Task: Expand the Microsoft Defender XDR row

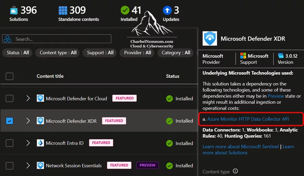Action: pos(28,121)
